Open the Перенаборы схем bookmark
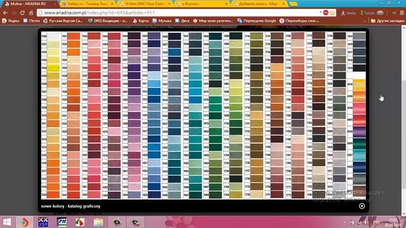This screenshot has width=406, height=228. tap(299, 21)
